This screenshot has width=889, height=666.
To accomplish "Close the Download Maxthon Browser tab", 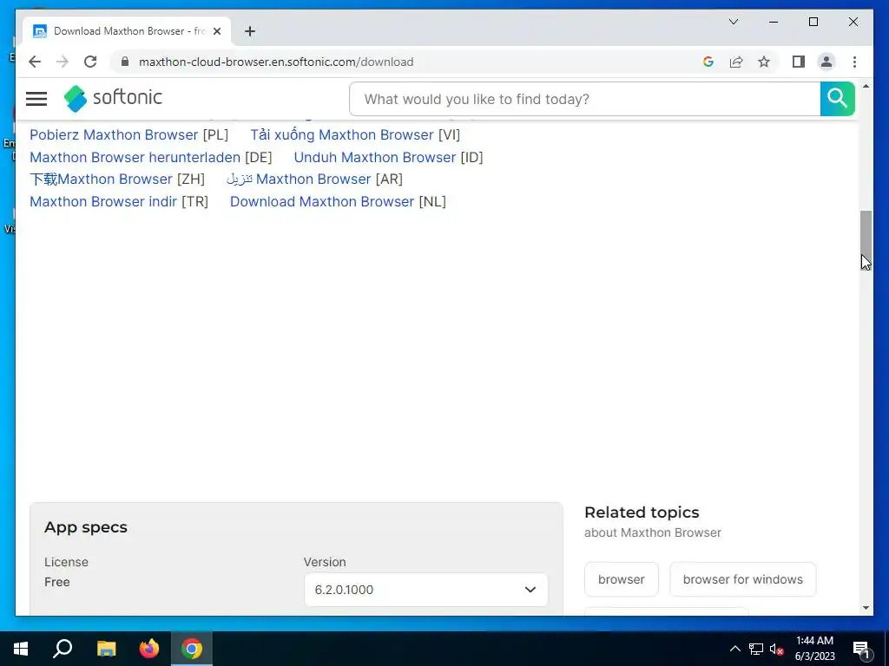I will click(x=216, y=31).
